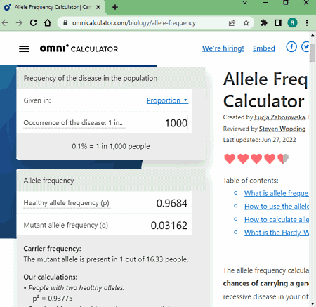Reload the page
316x307 pixels.
coord(33,22)
